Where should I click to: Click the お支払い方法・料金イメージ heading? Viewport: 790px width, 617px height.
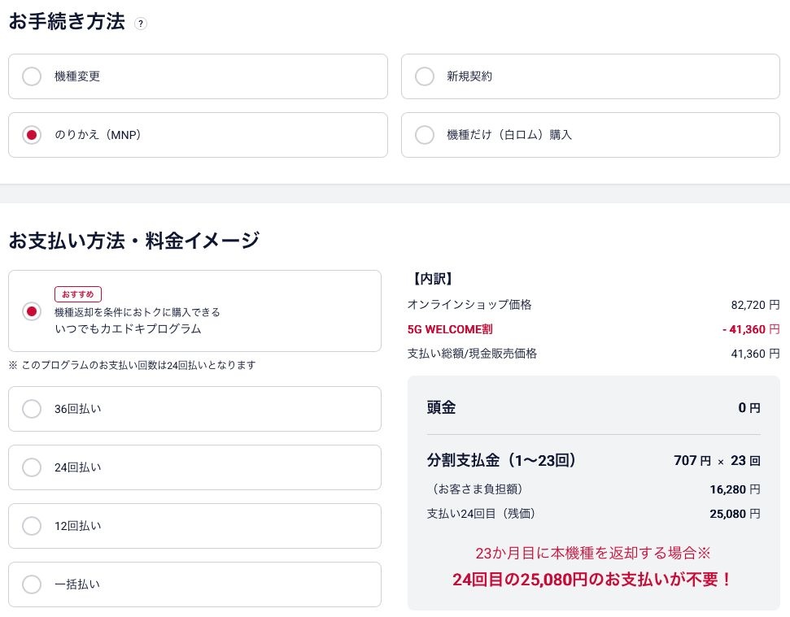click(x=134, y=240)
